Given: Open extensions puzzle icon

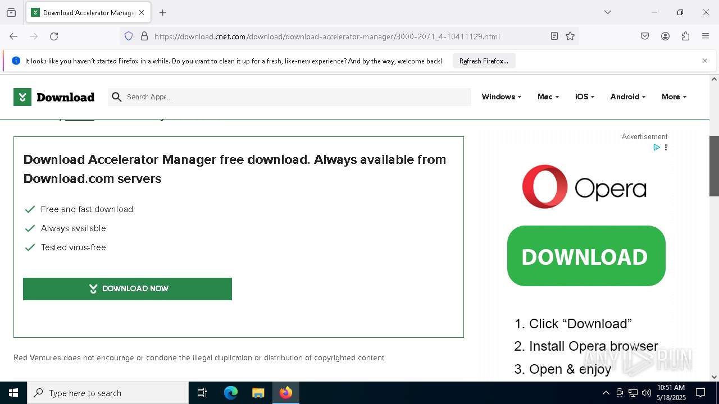Looking at the screenshot, I should pyautogui.click(x=685, y=36).
